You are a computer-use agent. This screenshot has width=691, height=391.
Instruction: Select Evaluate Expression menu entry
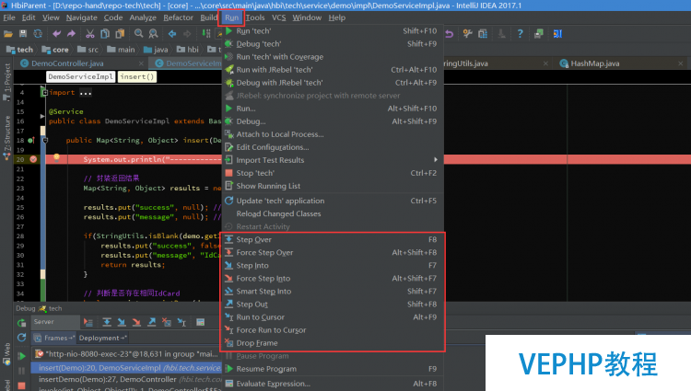point(333,384)
